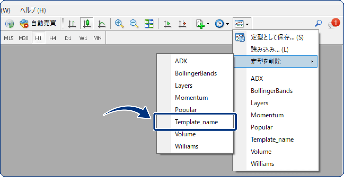Tile windows using the grid icon

pyautogui.click(x=149, y=24)
